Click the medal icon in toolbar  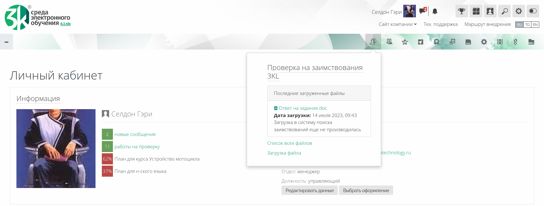[515, 42]
